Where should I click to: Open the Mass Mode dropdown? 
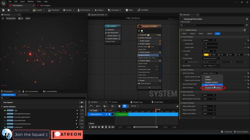[x=211, y=66]
